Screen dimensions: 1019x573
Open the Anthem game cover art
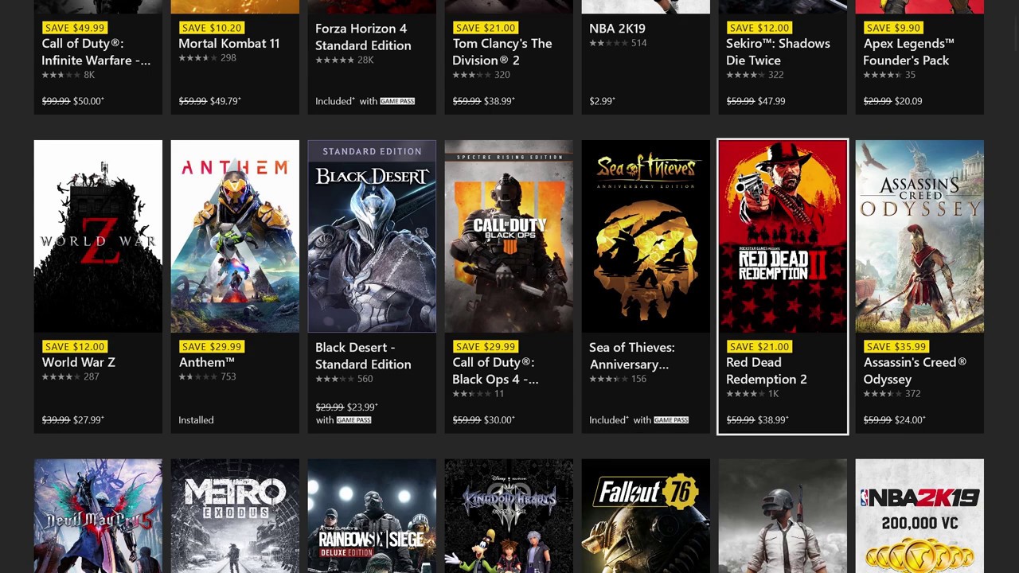point(235,236)
